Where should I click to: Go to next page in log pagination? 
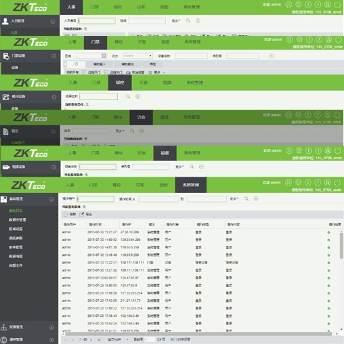[x=91, y=339]
